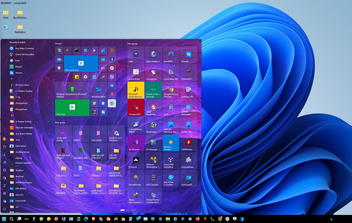352x223 pixels.
Task: Launch the FixWin 10.2 tile
Action: 188,125
